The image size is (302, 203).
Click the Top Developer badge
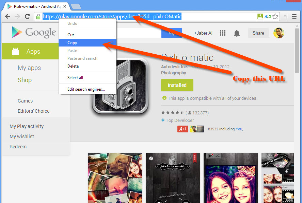177,120
